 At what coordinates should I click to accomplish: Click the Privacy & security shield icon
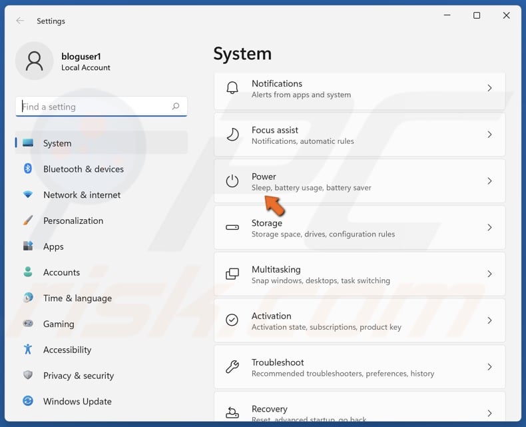coord(28,375)
